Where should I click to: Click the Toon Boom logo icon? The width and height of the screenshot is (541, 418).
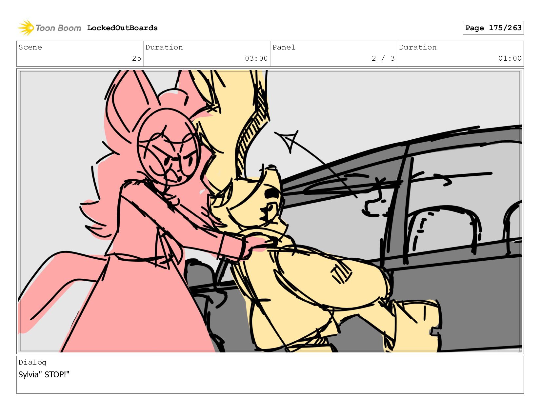pyautogui.click(x=26, y=28)
